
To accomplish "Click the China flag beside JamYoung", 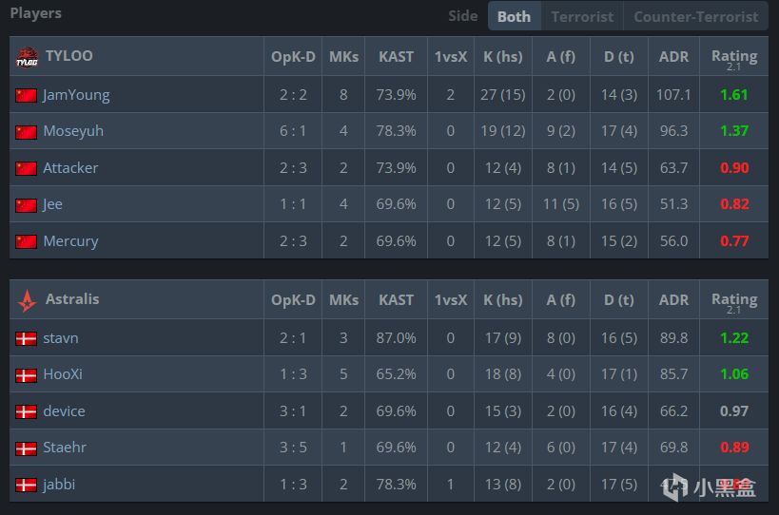I will click(x=26, y=95).
